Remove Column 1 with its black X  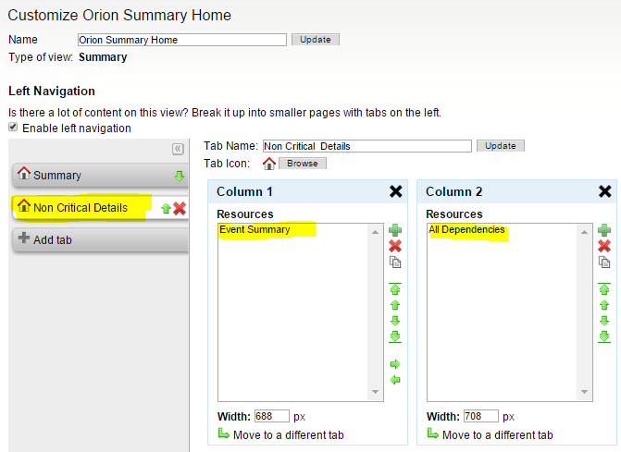pos(396,191)
